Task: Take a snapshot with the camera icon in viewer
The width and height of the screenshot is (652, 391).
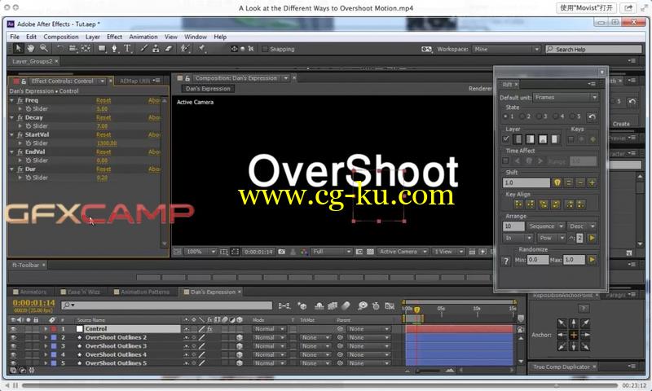Action: tap(281, 252)
